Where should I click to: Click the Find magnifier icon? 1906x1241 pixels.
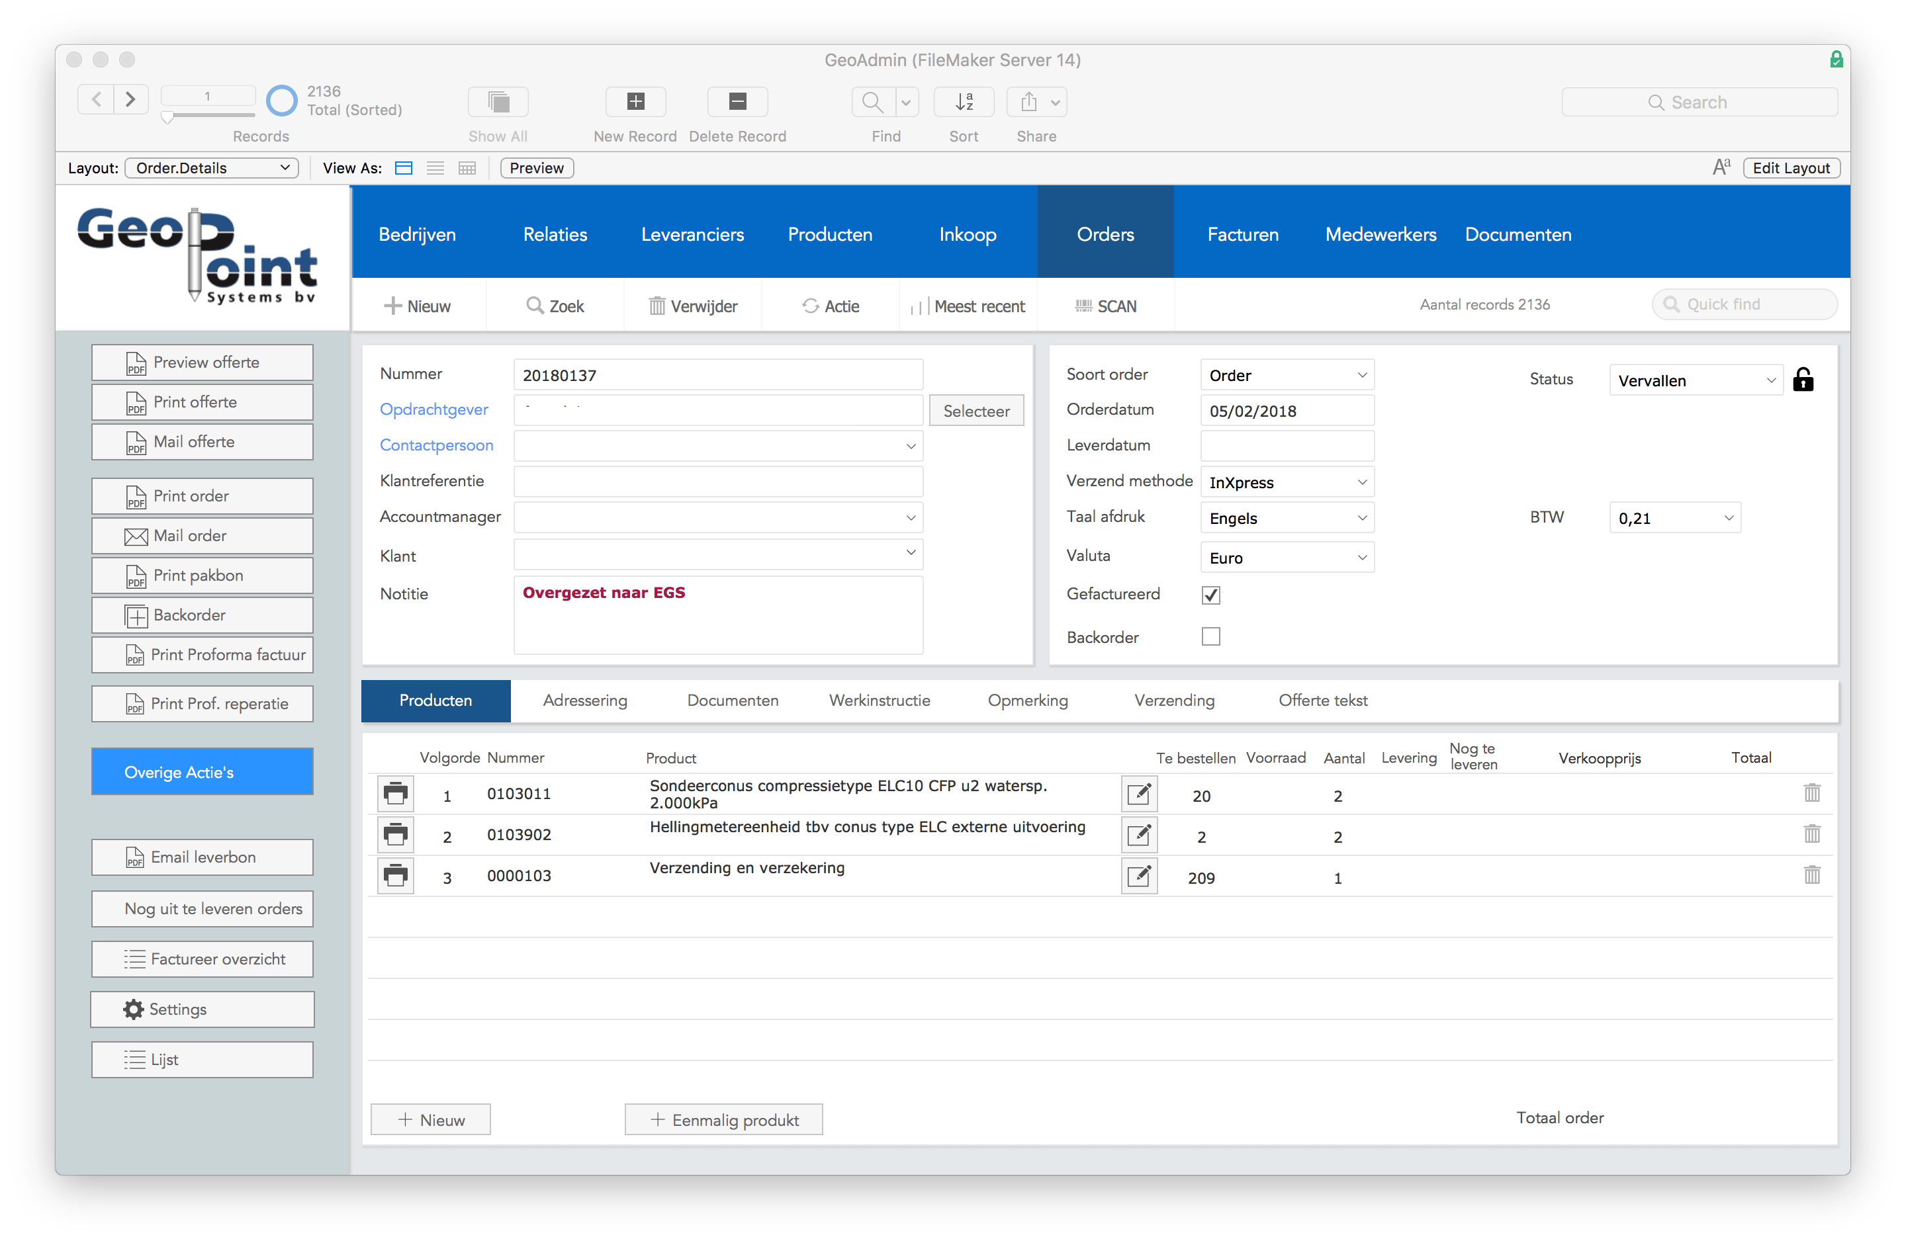coord(872,102)
